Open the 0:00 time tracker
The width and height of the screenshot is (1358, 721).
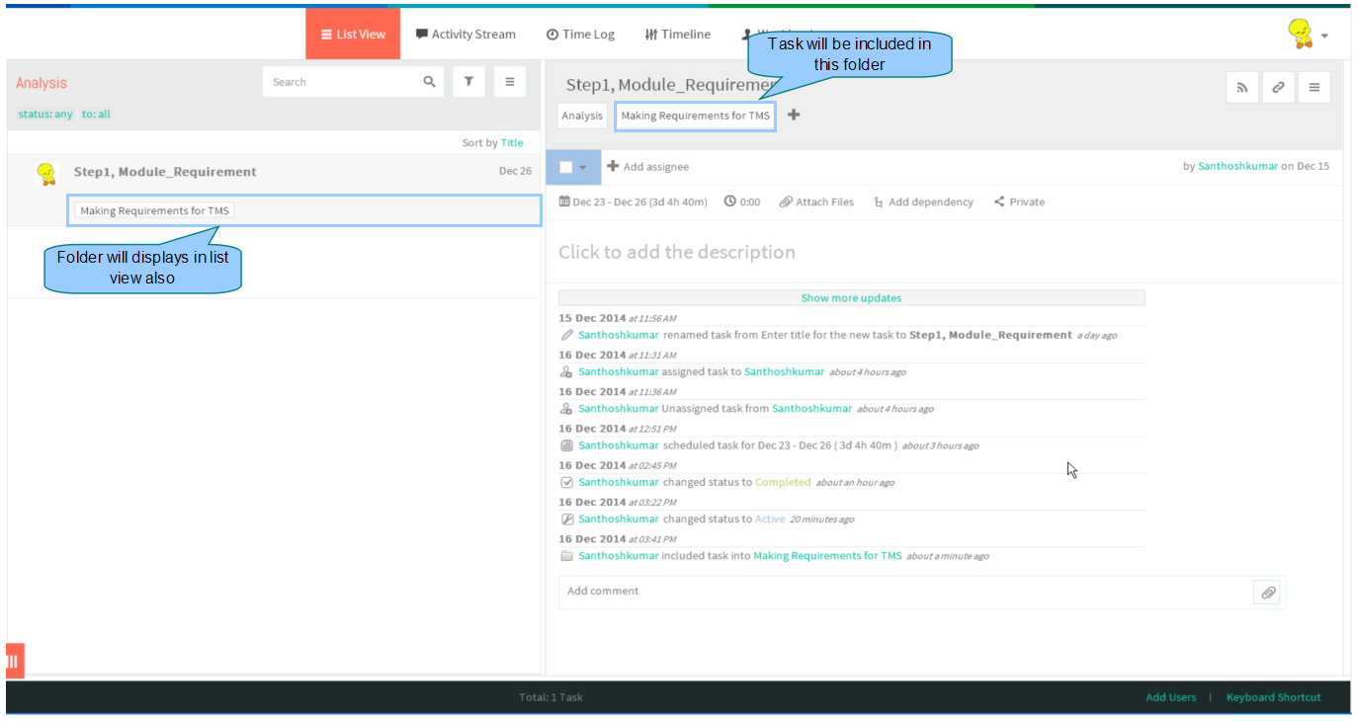[742, 201]
